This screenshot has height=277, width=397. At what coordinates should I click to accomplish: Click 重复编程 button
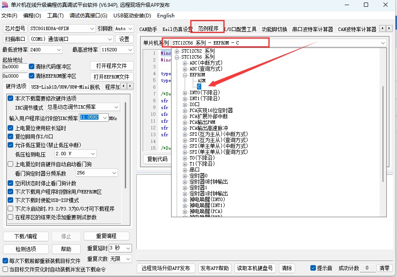coord(106,236)
